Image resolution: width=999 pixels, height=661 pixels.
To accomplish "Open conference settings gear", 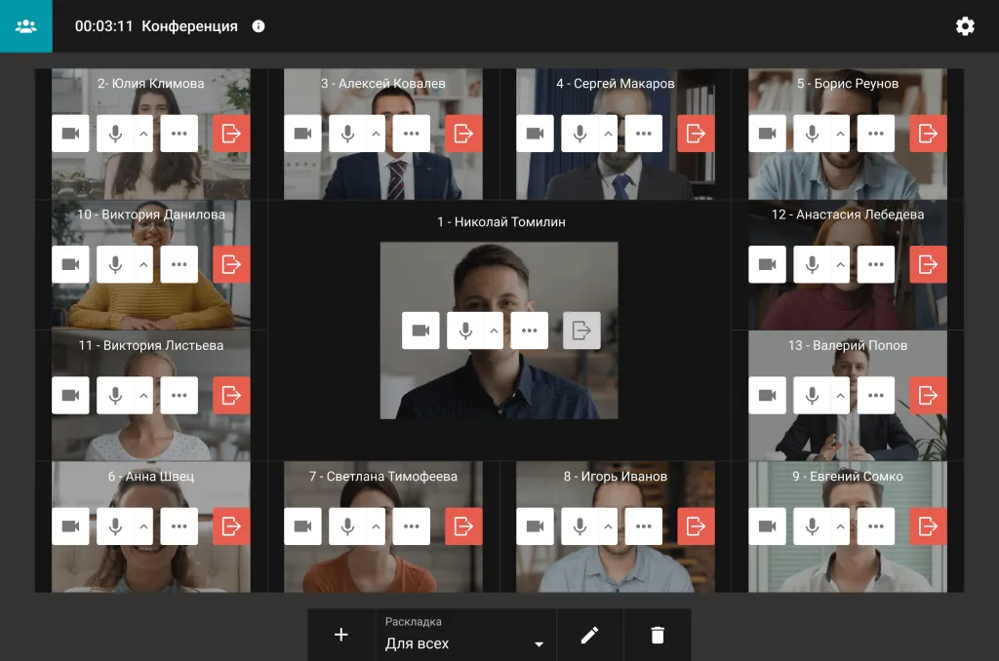I will click(965, 26).
